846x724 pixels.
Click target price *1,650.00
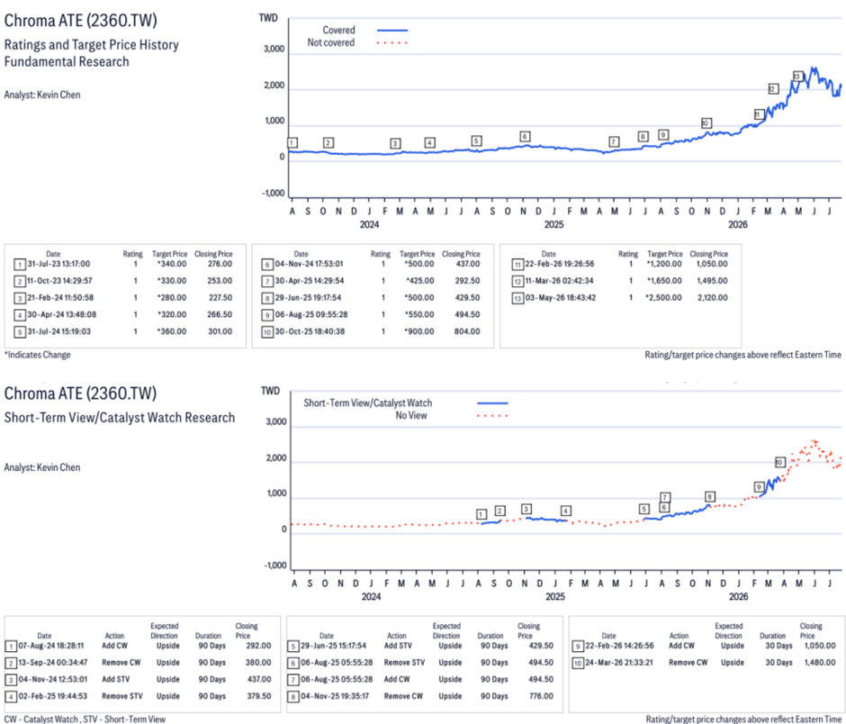pyautogui.click(x=663, y=281)
